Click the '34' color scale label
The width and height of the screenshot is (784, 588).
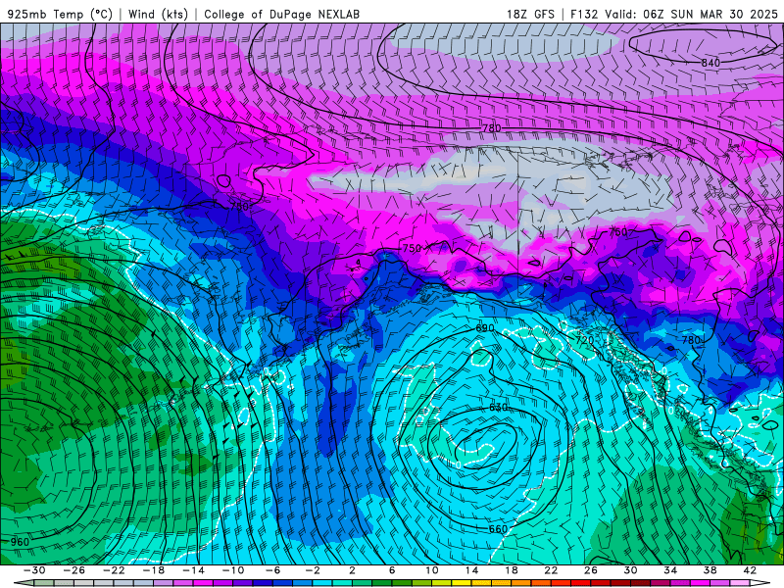pyautogui.click(x=670, y=570)
